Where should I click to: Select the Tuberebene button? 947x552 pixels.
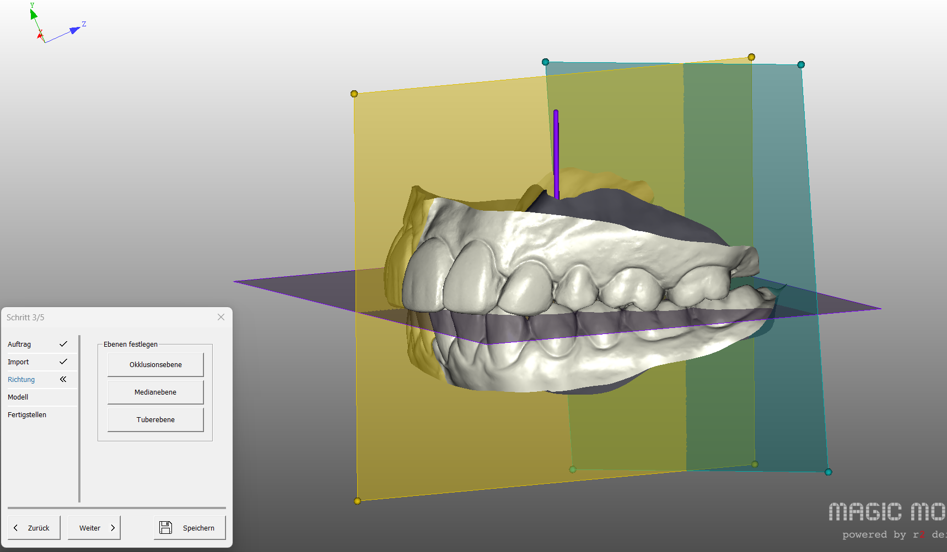tap(155, 419)
